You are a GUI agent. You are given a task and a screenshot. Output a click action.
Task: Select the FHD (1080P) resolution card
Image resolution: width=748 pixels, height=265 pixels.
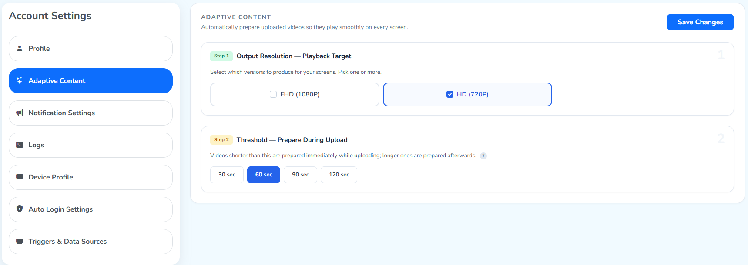point(295,94)
